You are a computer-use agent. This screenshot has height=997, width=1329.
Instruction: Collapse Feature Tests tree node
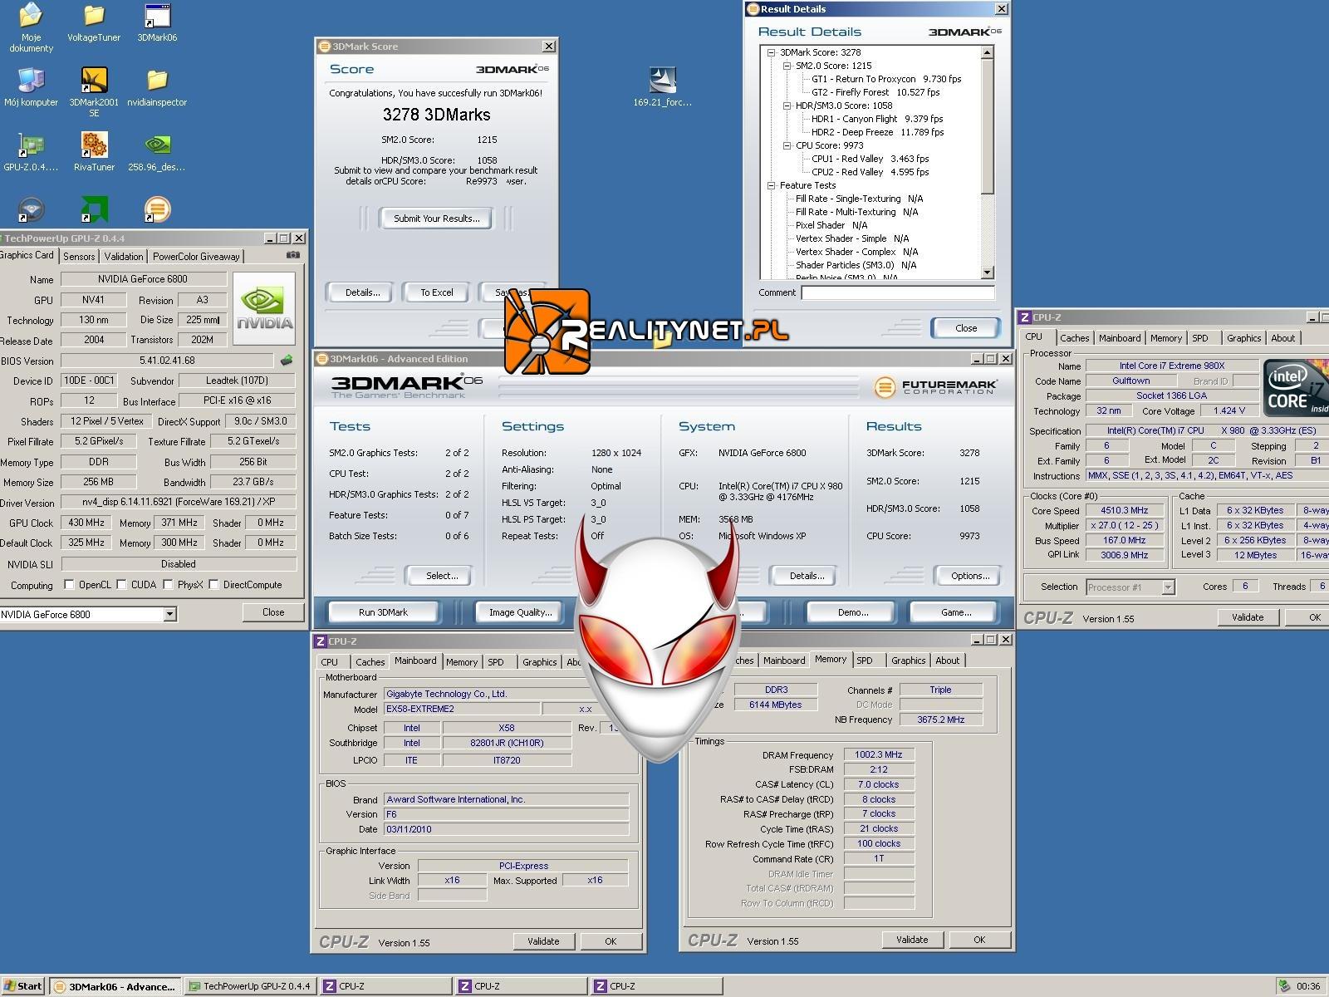click(771, 185)
